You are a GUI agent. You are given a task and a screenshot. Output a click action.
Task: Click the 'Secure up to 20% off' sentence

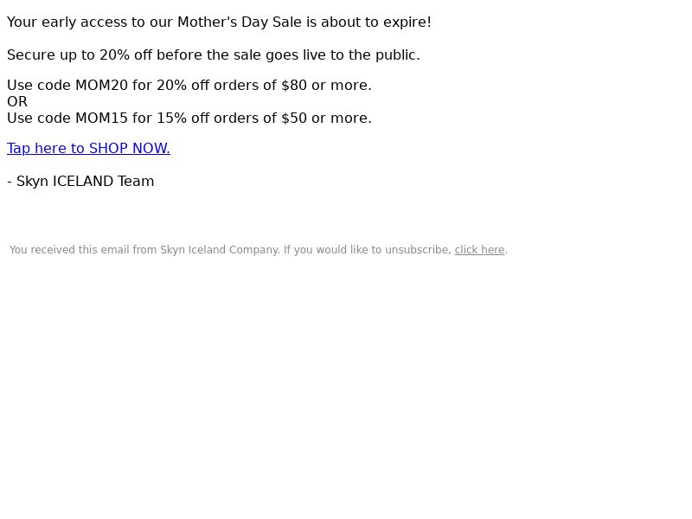[x=213, y=55]
